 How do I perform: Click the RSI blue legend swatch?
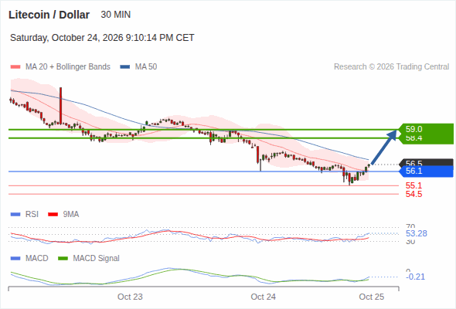click(x=15, y=215)
